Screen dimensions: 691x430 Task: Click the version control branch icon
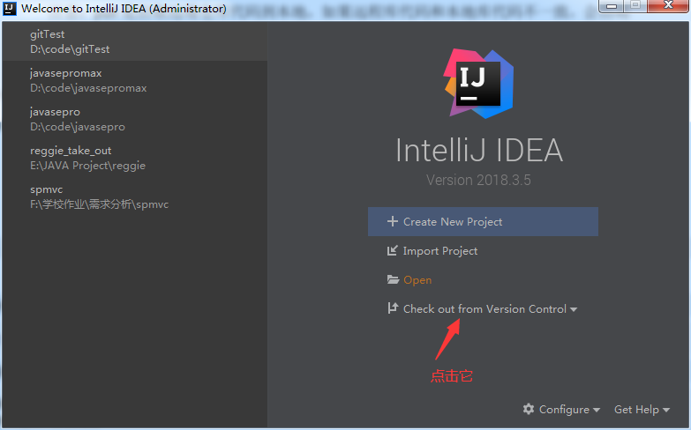point(392,308)
